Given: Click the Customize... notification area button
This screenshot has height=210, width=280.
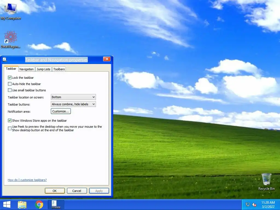Looking at the screenshot, I should (61, 111).
